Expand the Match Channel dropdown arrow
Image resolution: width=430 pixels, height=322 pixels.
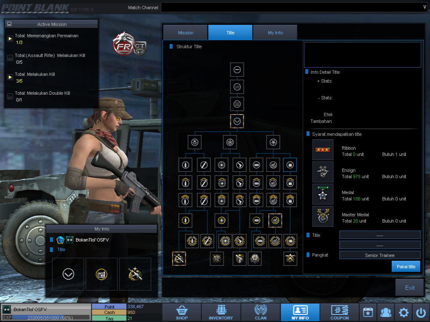coord(425,7)
